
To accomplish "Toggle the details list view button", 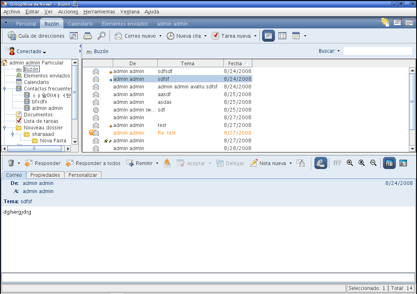I will [269, 36].
